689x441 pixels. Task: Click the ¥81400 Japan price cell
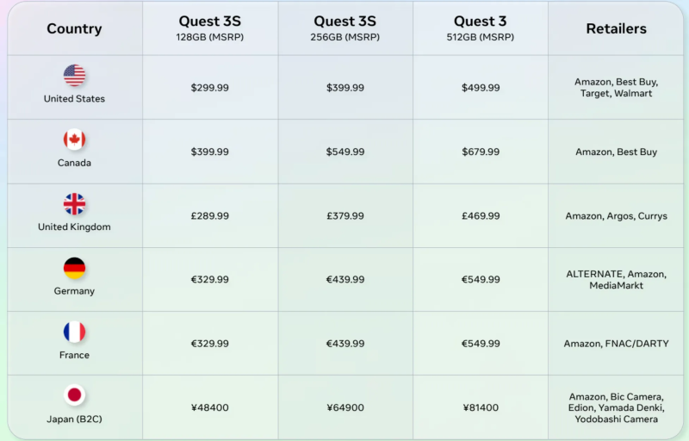pyautogui.click(x=480, y=407)
